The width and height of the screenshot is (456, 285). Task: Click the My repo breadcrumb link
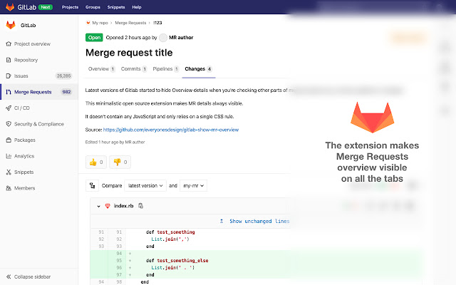(x=100, y=23)
